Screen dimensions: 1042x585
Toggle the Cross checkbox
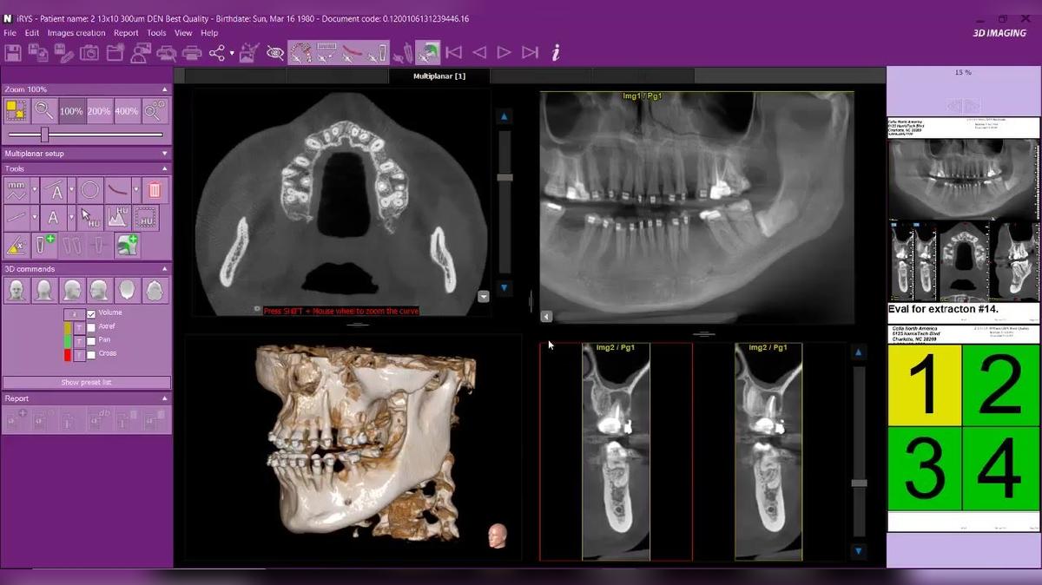pyautogui.click(x=91, y=354)
